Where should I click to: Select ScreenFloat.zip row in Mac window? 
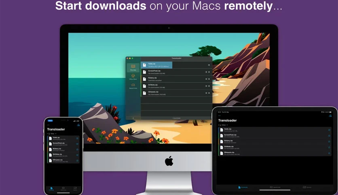pyautogui.click(x=176, y=72)
